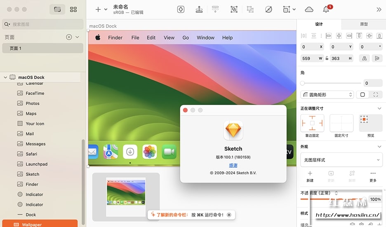Select the 固定尺寸 fix size control
386x227 pixels.
(x=341, y=123)
